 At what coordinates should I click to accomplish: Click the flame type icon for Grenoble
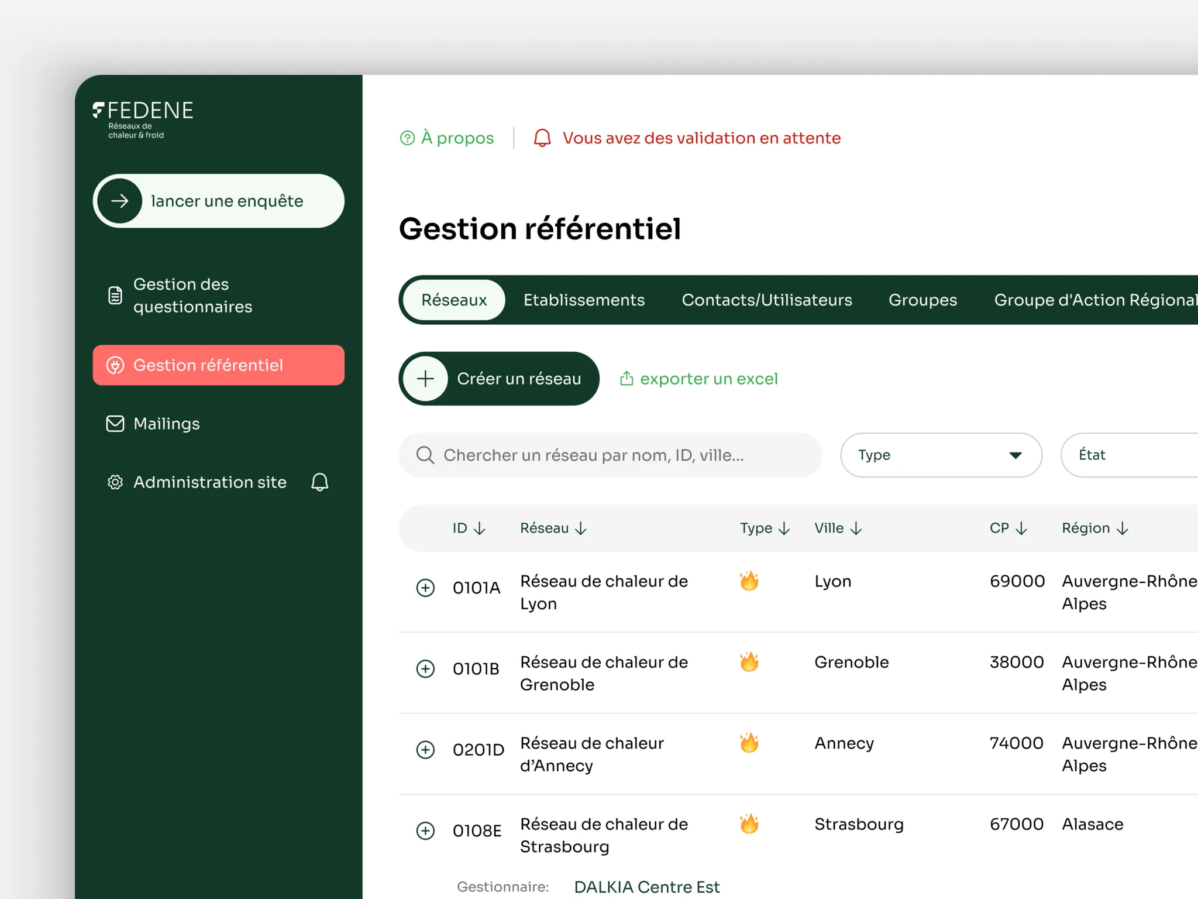point(749,661)
